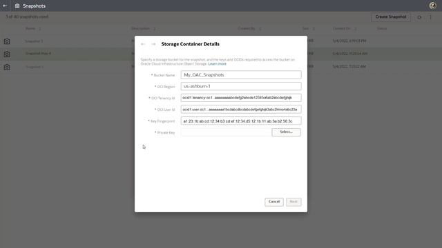Screen dimensions: 442x248
Task: Click the Bucket Name field
Action: click(241, 75)
